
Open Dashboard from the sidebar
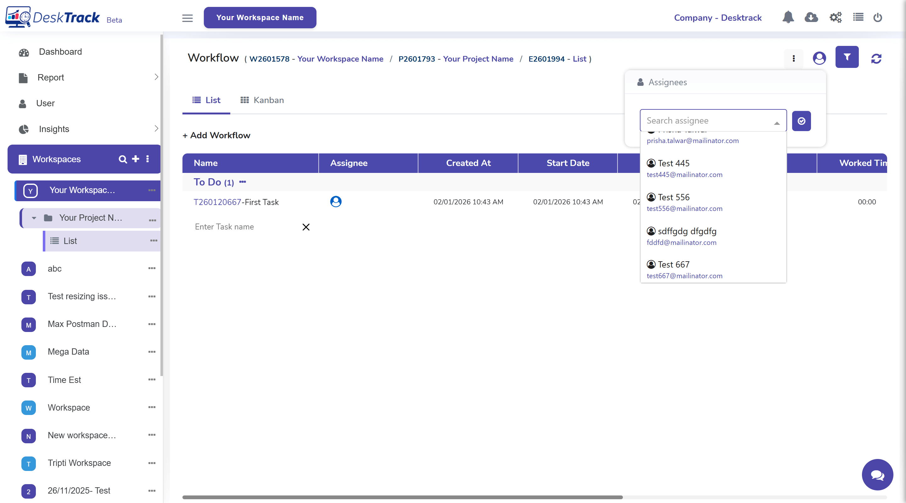pos(60,52)
